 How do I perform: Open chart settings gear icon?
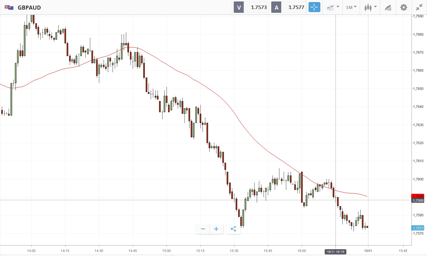tap(403, 7)
